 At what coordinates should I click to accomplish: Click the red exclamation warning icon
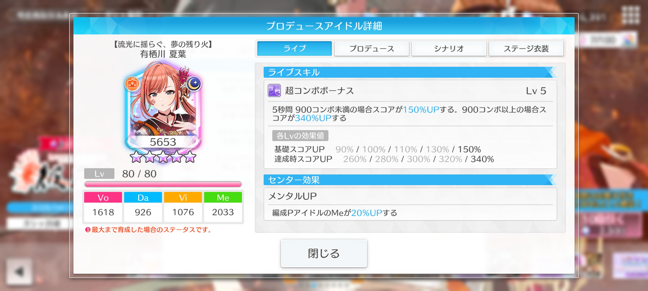tap(88, 230)
